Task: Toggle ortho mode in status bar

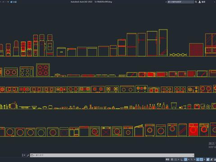Action: pos(182,159)
